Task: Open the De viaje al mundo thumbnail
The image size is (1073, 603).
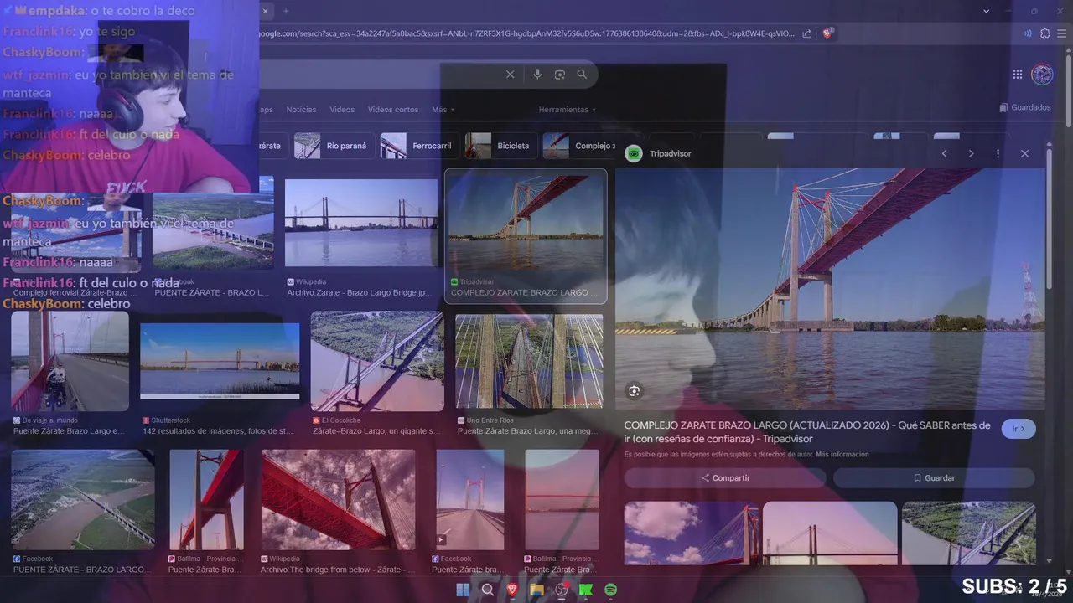Action: (70, 362)
